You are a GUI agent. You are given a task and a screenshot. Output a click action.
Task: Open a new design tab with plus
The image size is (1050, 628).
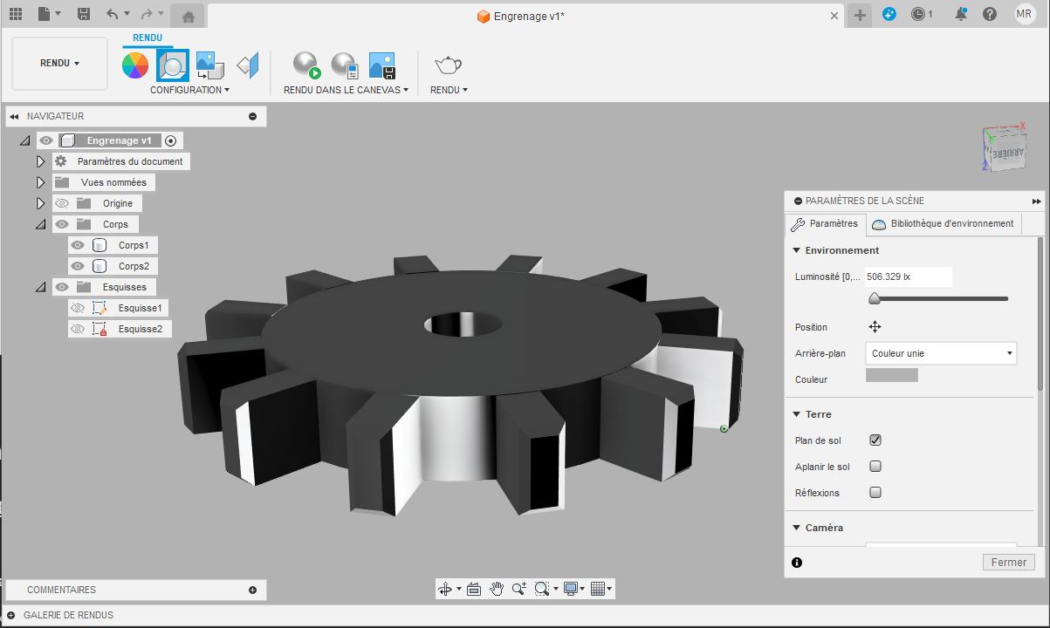(x=860, y=15)
